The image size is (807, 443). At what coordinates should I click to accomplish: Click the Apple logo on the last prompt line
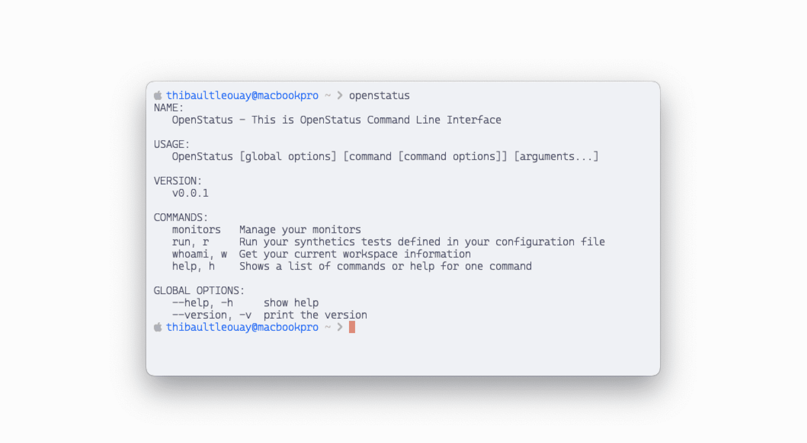[x=158, y=327]
